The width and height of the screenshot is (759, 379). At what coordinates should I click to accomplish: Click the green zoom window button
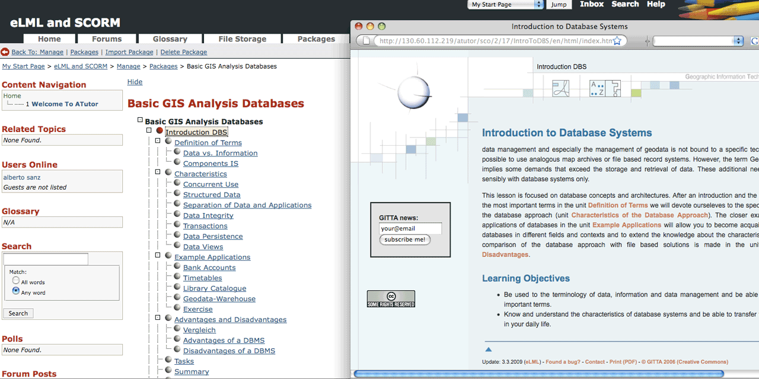382,26
